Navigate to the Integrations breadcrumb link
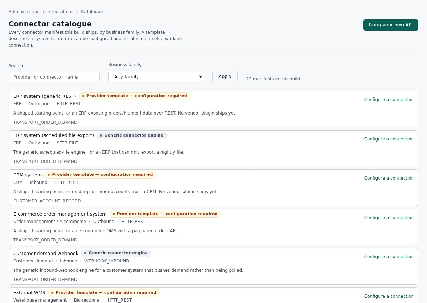The height and width of the screenshot is (303, 427). pos(60,12)
